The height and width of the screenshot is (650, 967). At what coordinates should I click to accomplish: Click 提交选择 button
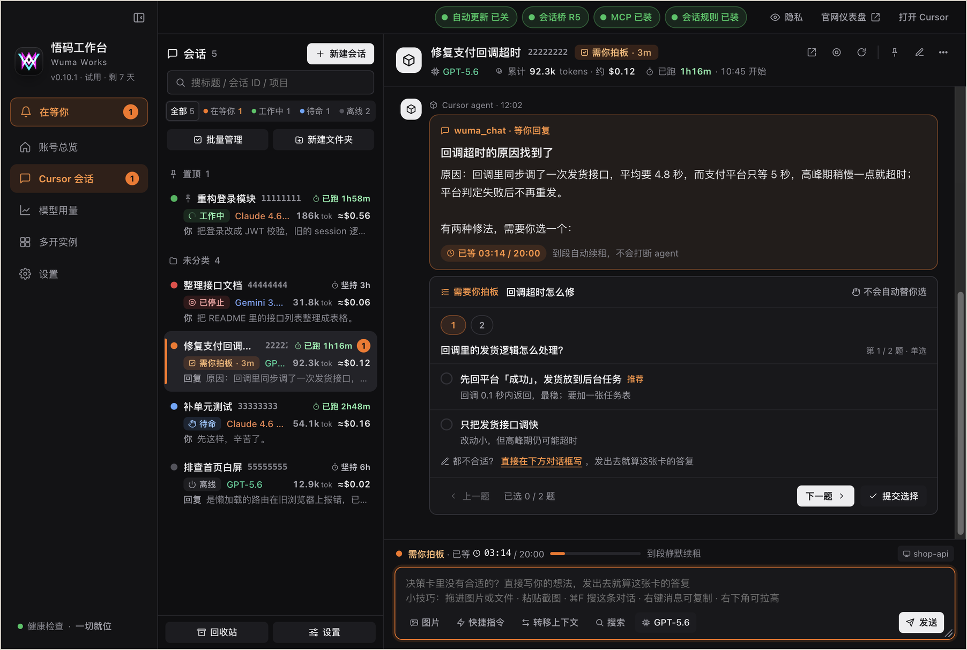click(894, 496)
